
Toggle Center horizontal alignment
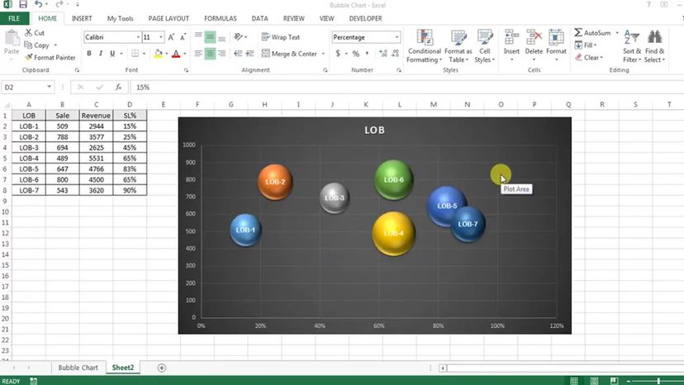pos(210,54)
